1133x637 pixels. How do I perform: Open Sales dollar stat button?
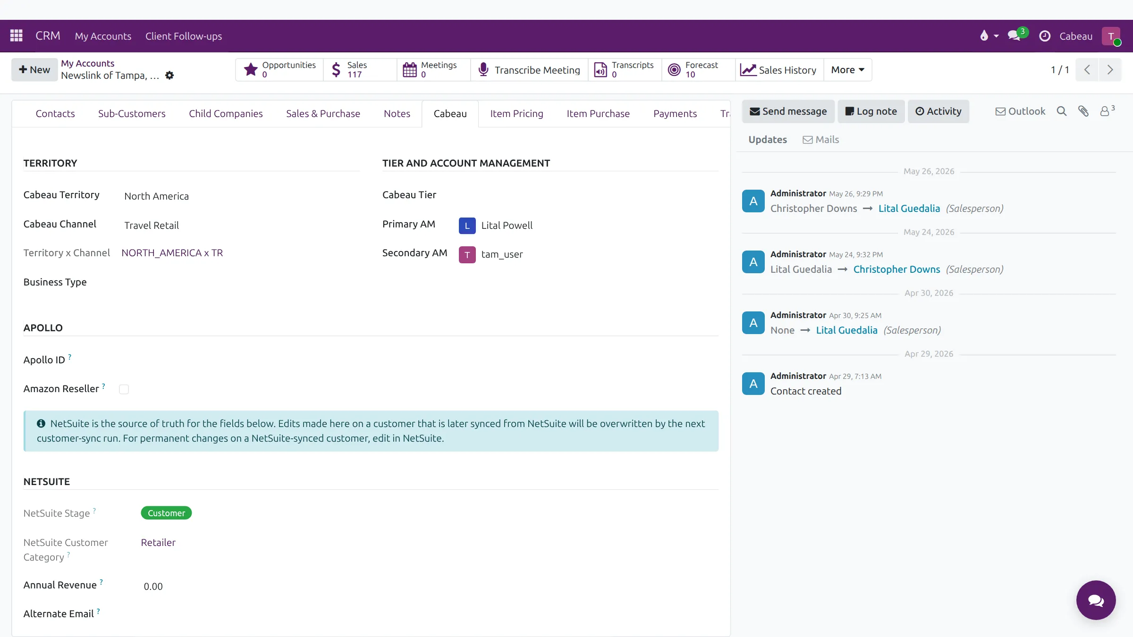[360, 70]
